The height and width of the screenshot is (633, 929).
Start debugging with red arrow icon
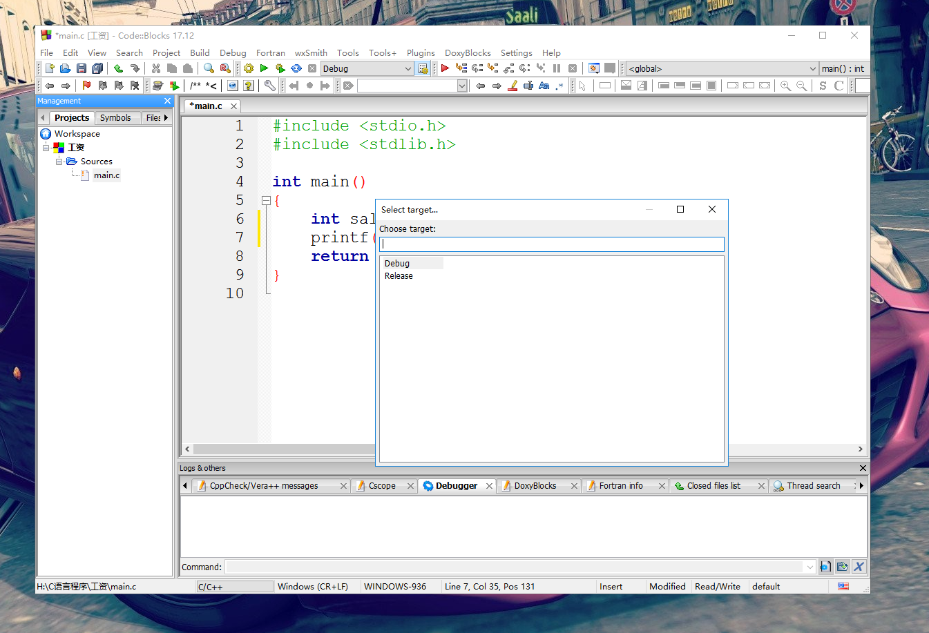pos(445,68)
